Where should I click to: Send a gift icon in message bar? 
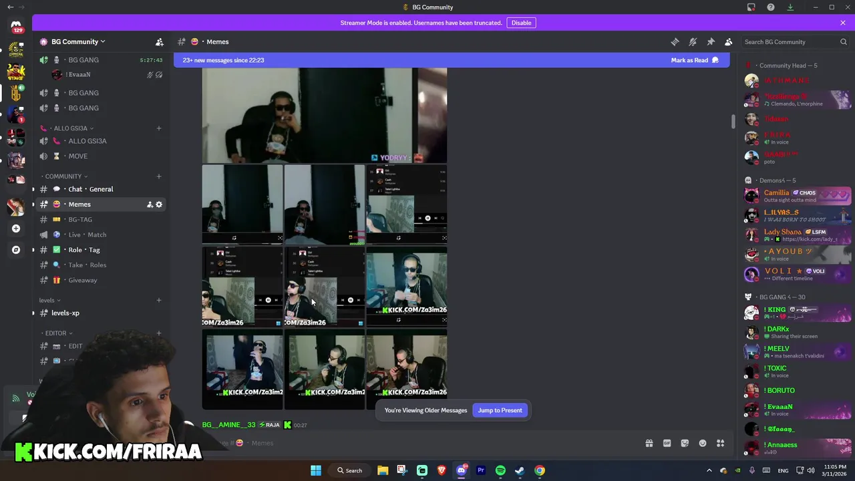click(x=649, y=443)
